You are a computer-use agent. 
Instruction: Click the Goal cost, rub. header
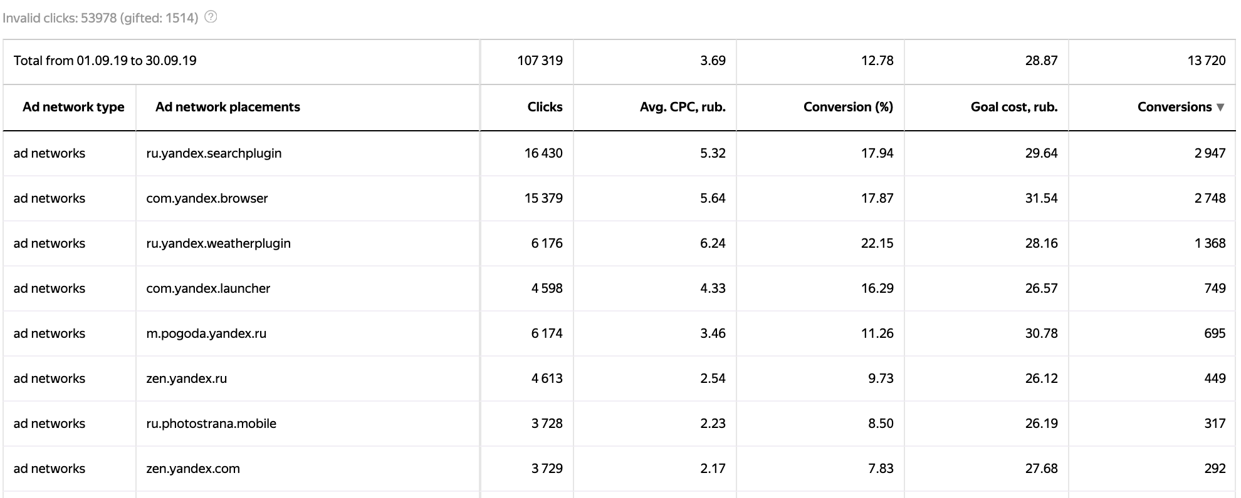point(1013,107)
